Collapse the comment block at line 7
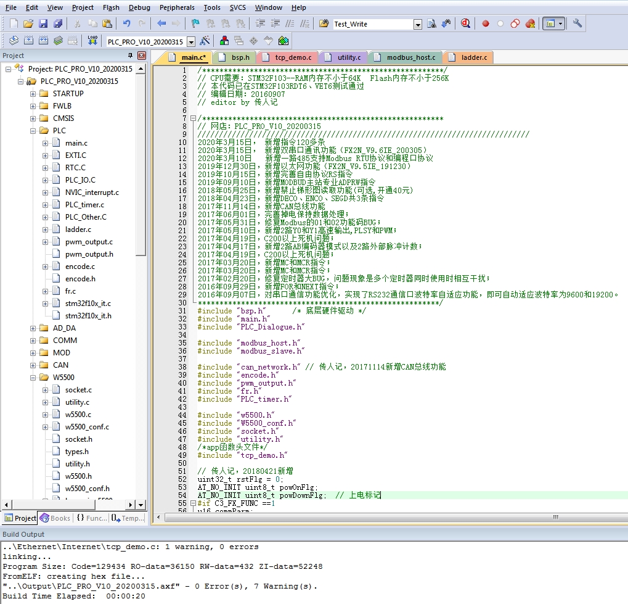628x604 pixels. coord(193,118)
